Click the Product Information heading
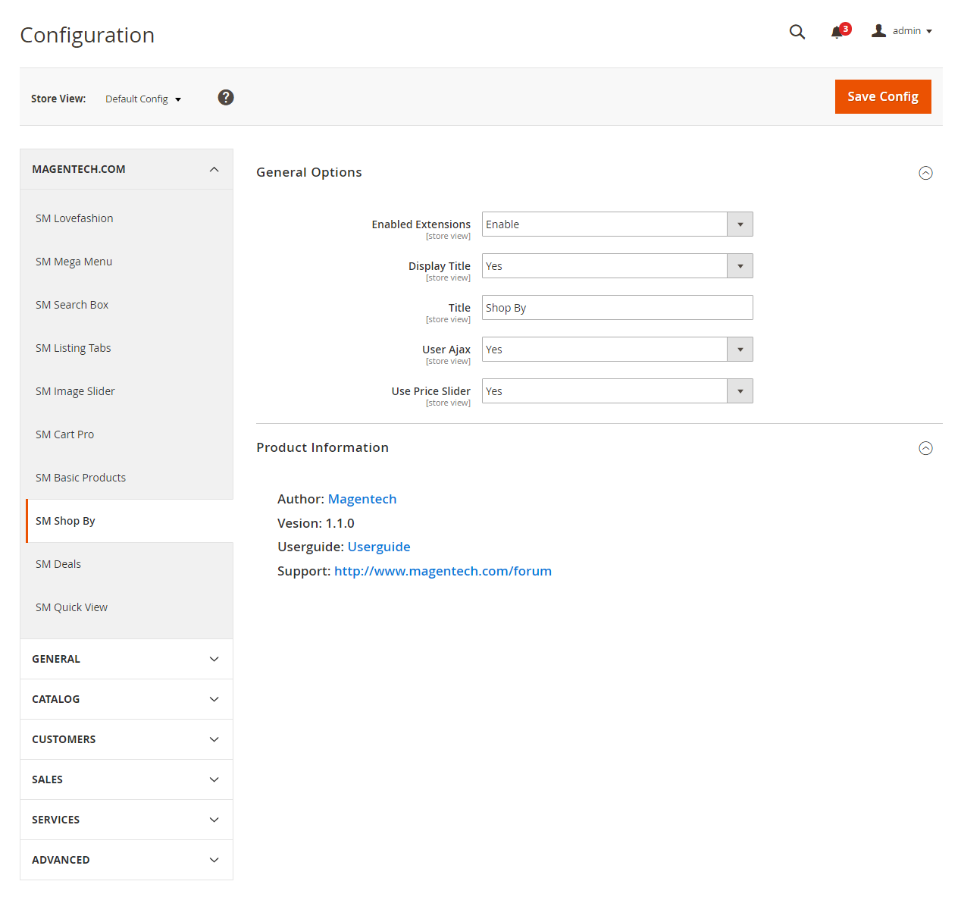The width and height of the screenshot is (961, 897). (322, 447)
